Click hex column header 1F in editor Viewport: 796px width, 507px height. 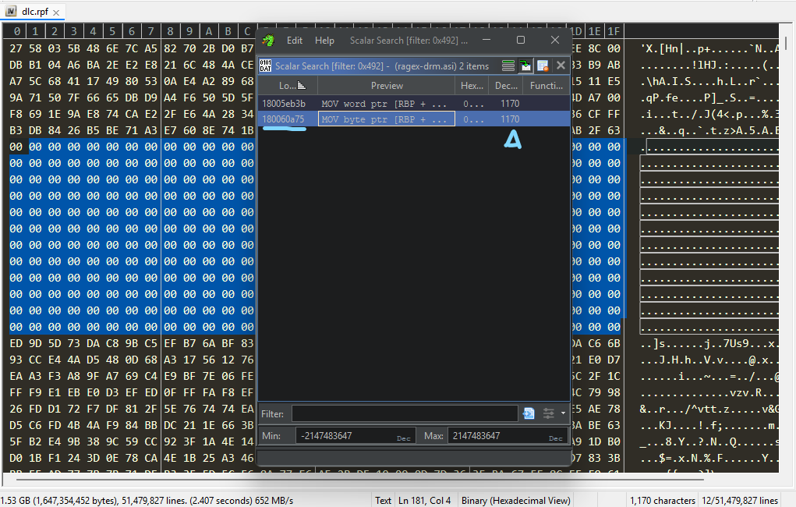(x=614, y=31)
